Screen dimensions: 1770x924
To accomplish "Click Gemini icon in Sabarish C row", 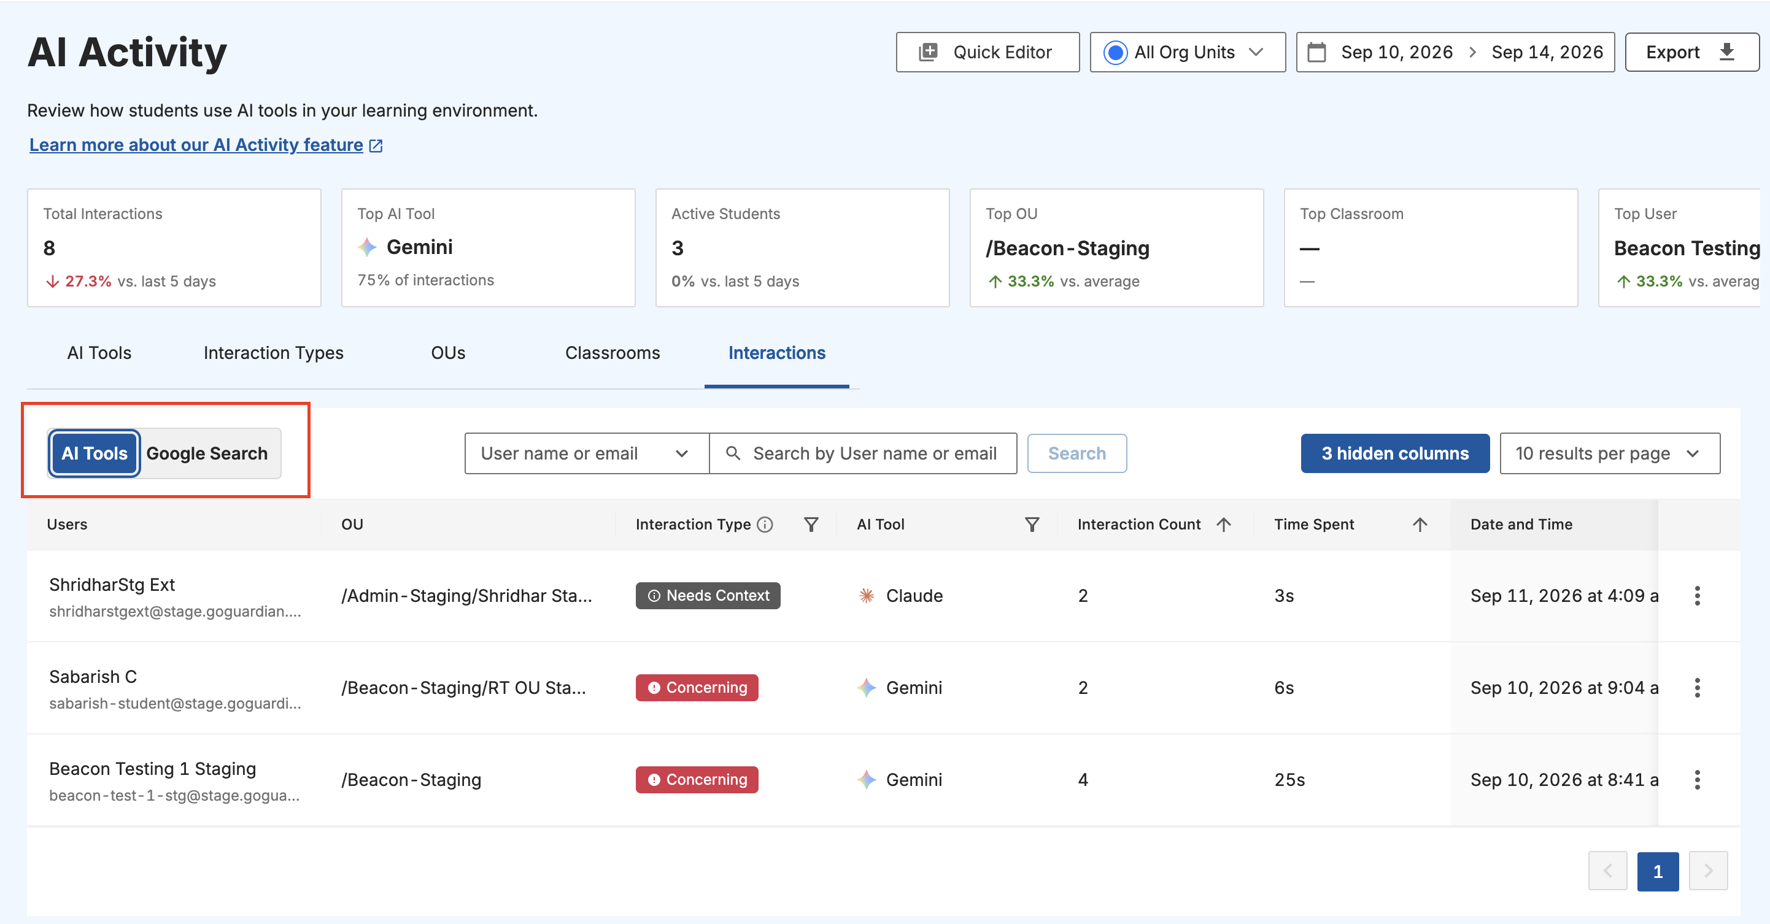I will (867, 688).
